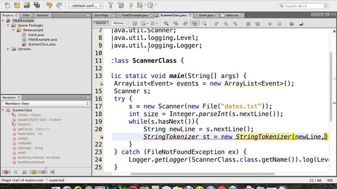Switch to the Files tab
The height and width of the screenshot is (189, 337).
pyautogui.click(x=26, y=15)
